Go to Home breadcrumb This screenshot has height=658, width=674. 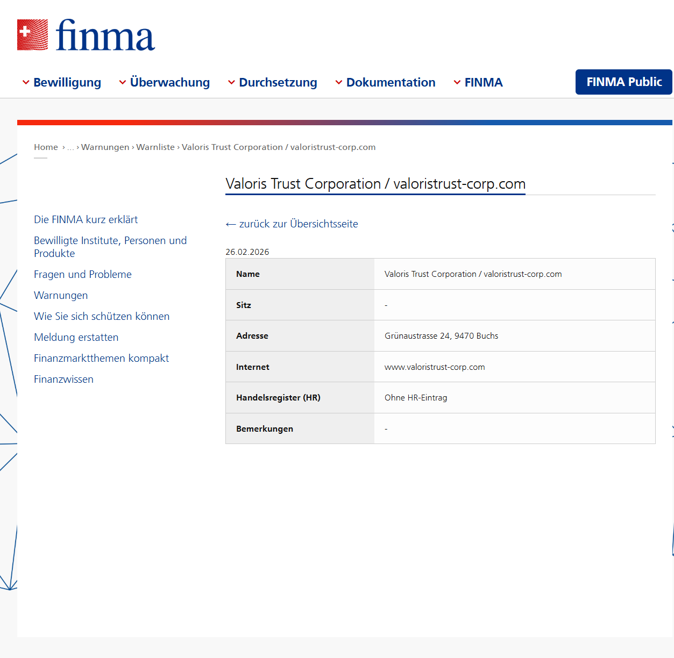[x=46, y=147]
